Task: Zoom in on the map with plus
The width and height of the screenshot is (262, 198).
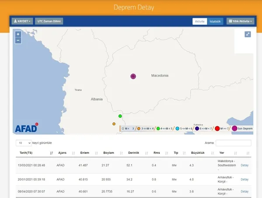Action: click(x=18, y=34)
